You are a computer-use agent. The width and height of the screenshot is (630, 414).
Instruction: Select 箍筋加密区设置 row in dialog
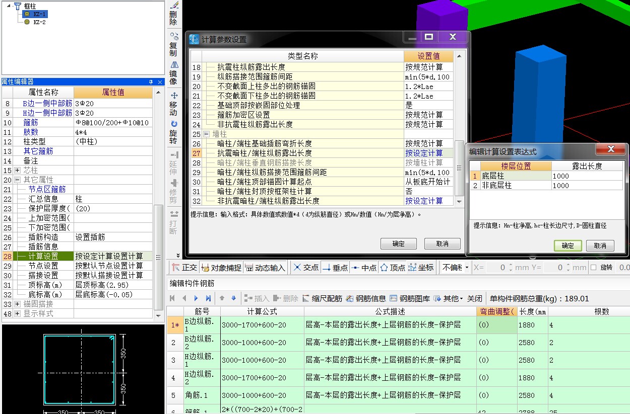click(x=322, y=115)
